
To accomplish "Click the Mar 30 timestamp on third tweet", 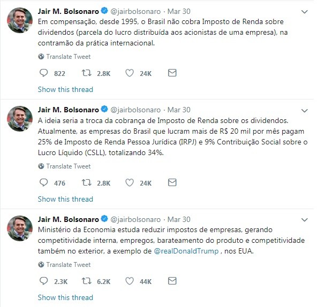I will coord(179,219).
